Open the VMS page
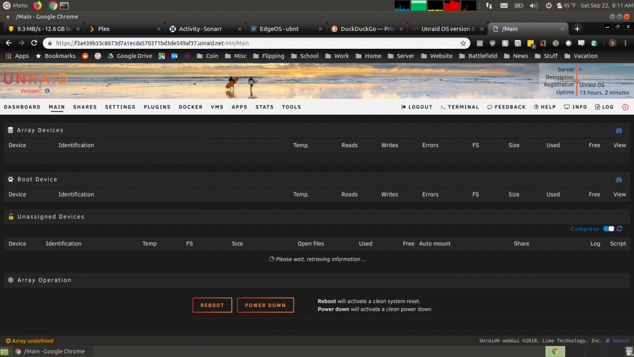634x357 pixels. pyautogui.click(x=217, y=107)
